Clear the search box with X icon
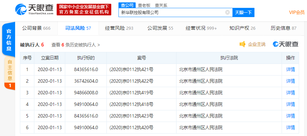 [x=227, y=12]
